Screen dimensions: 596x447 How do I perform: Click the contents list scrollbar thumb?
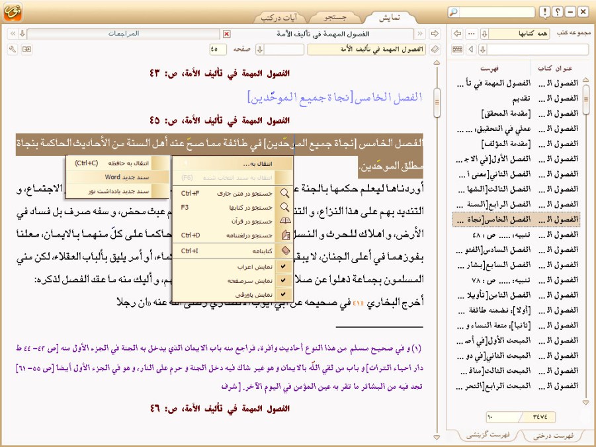(x=585, y=100)
